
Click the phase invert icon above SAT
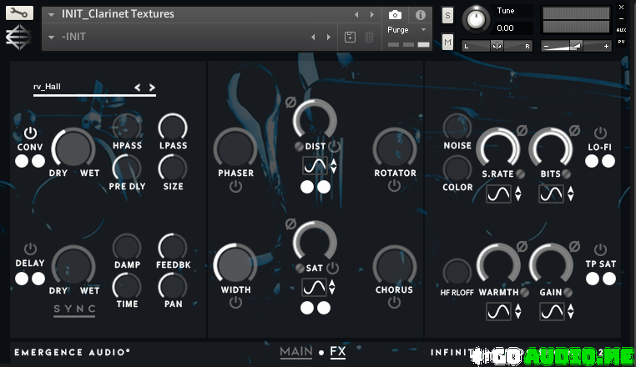(290, 224)
